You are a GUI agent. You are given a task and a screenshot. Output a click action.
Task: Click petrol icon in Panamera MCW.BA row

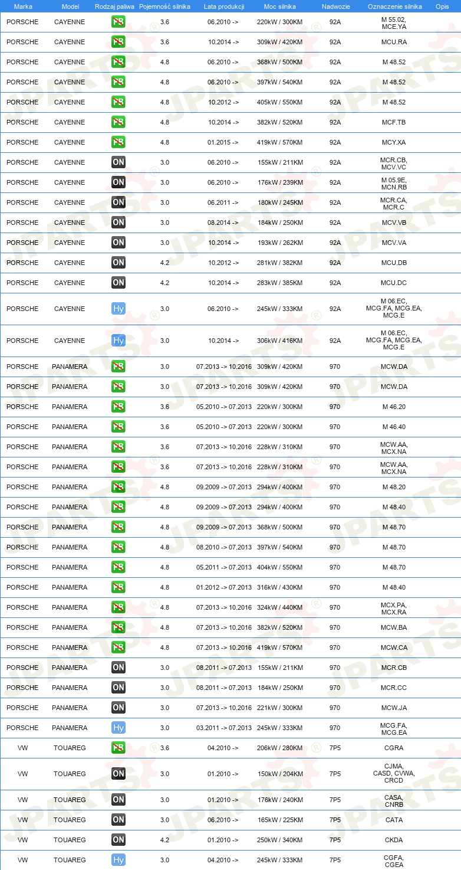pos(118,627)
